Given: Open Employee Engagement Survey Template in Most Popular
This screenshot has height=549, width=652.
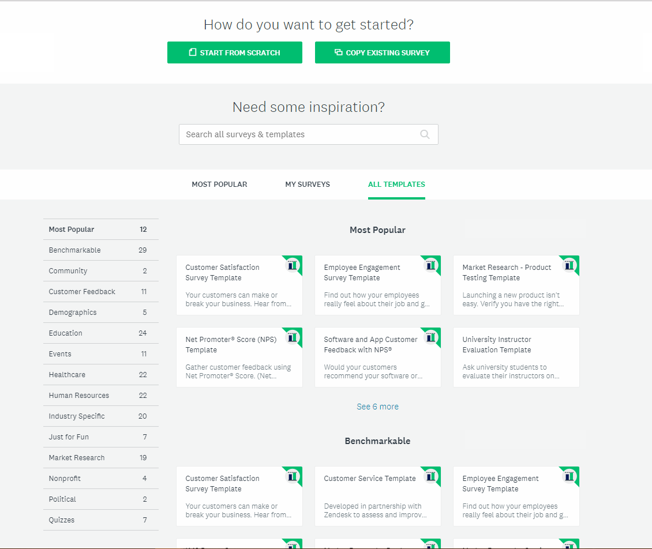Looking at the screenshot, I should [x=378, y=285].
